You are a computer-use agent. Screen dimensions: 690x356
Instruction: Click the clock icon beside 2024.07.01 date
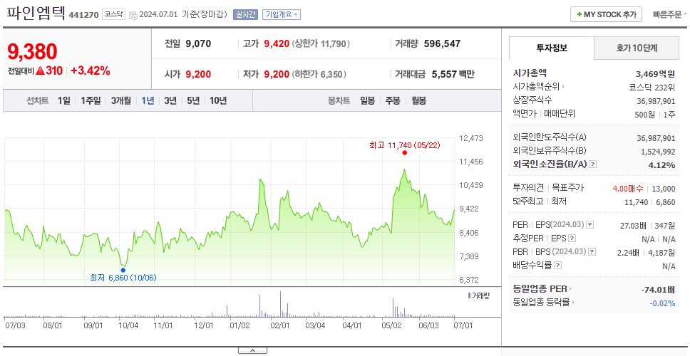click(x=133, y=15)
